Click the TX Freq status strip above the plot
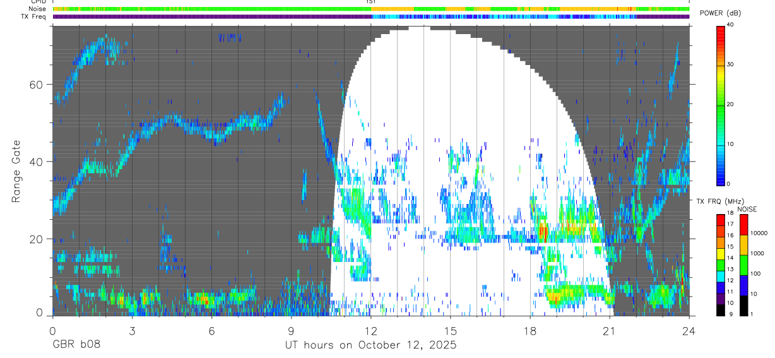 pyautogui.click(x=371, y=16)
